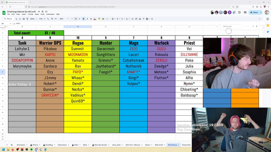This screenshot has width=271, height=152.
Task: Open Google Keep side panel icon
Action: pos(268,25)
